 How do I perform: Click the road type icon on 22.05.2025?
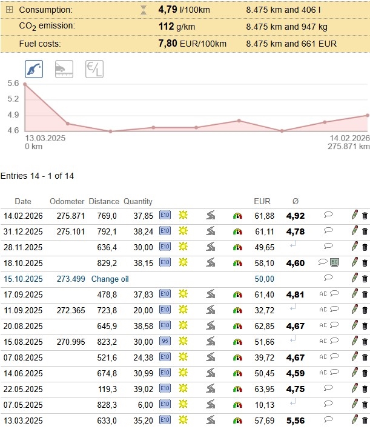(210, 388)
